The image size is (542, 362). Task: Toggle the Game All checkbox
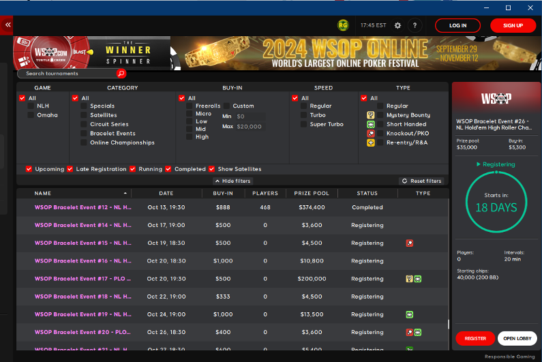click(x=22, y=98)
